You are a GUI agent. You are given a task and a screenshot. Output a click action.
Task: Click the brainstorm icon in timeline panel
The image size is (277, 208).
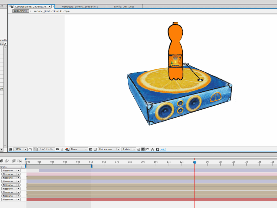(x=14, y=161)
